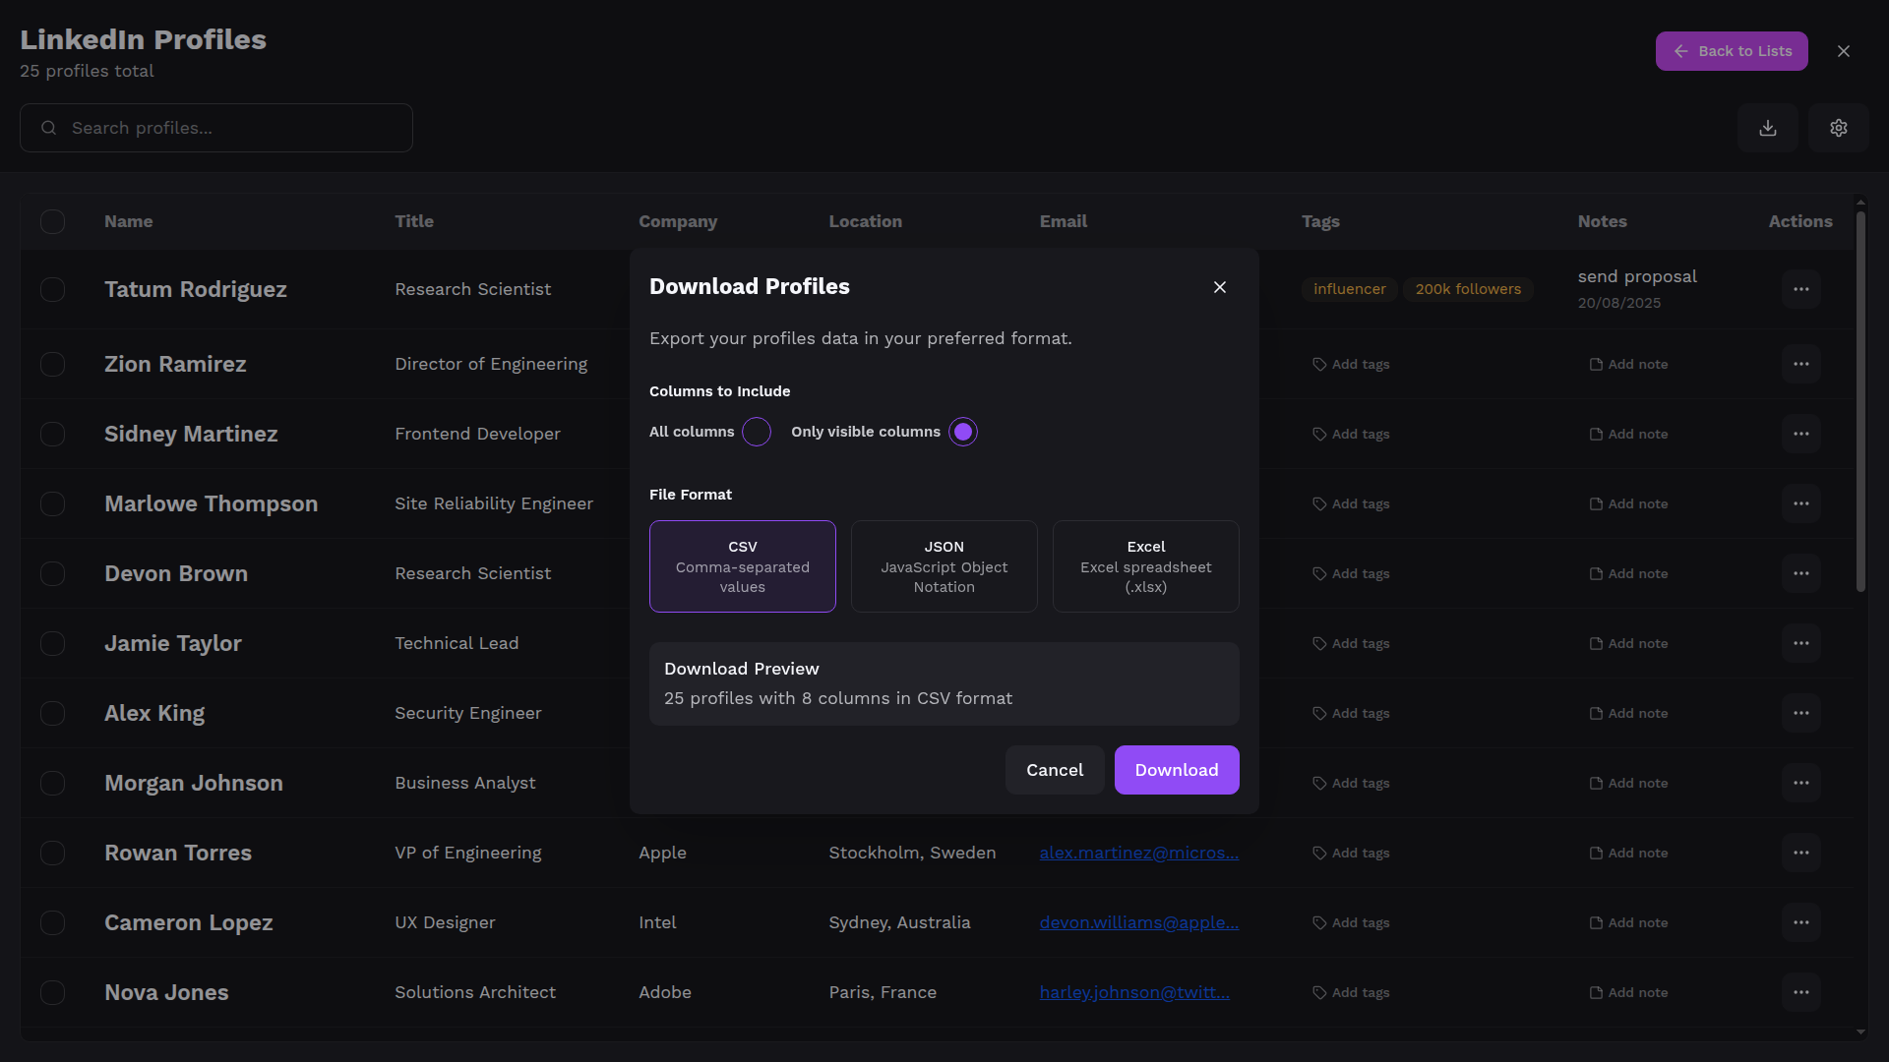
Task: Tick the checkbox for Rowan Torres
Action: click(52, 853)
